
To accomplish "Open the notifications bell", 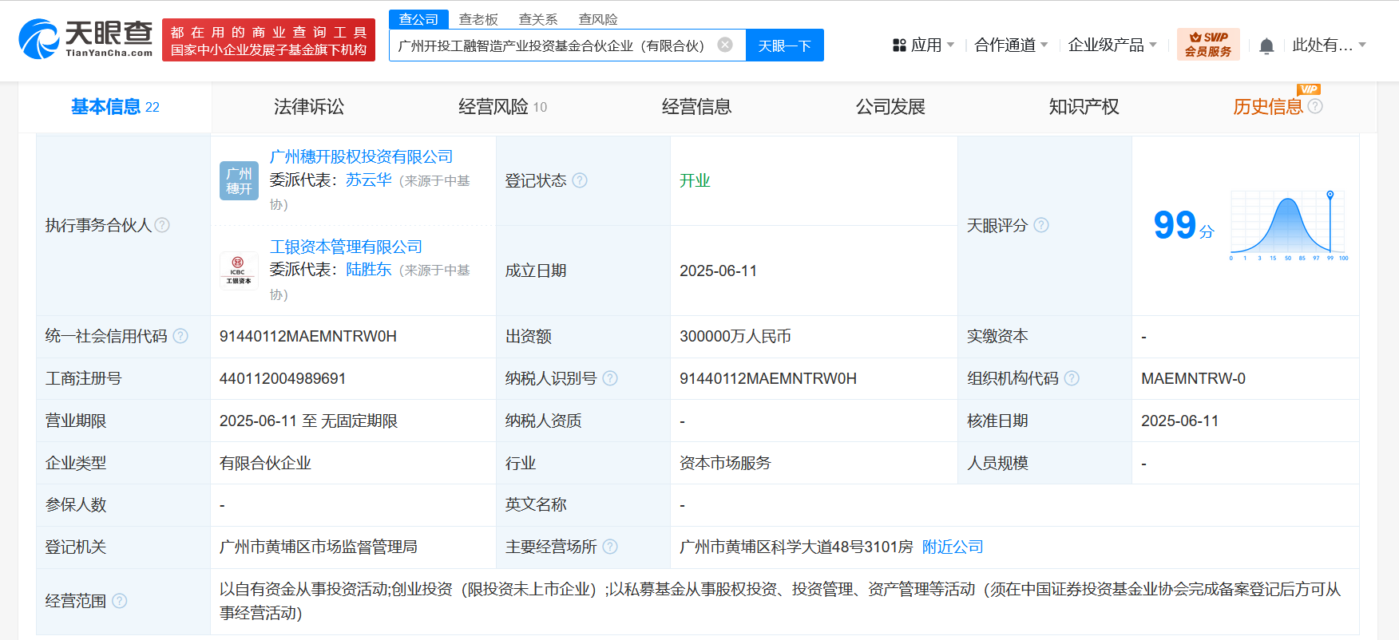I will [x=1266, y=45].
